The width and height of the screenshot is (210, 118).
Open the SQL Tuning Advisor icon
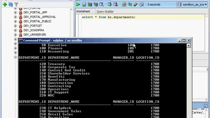[x=101, y=5]
